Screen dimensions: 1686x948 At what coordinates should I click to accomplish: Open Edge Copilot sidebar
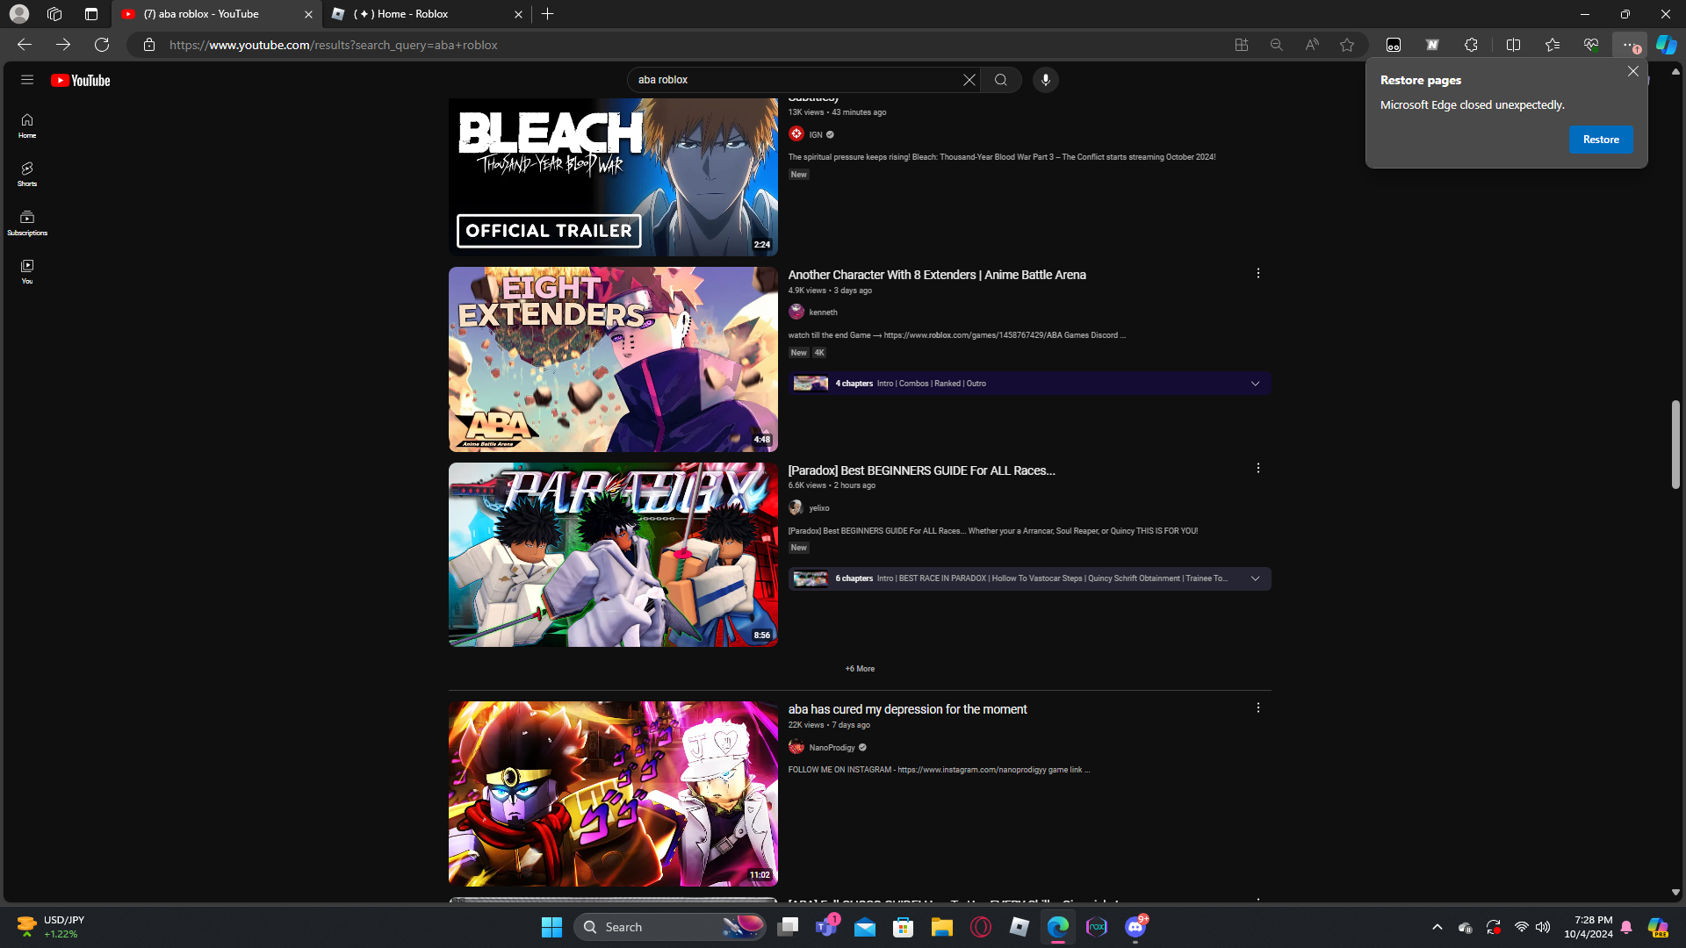[1666, 45]
